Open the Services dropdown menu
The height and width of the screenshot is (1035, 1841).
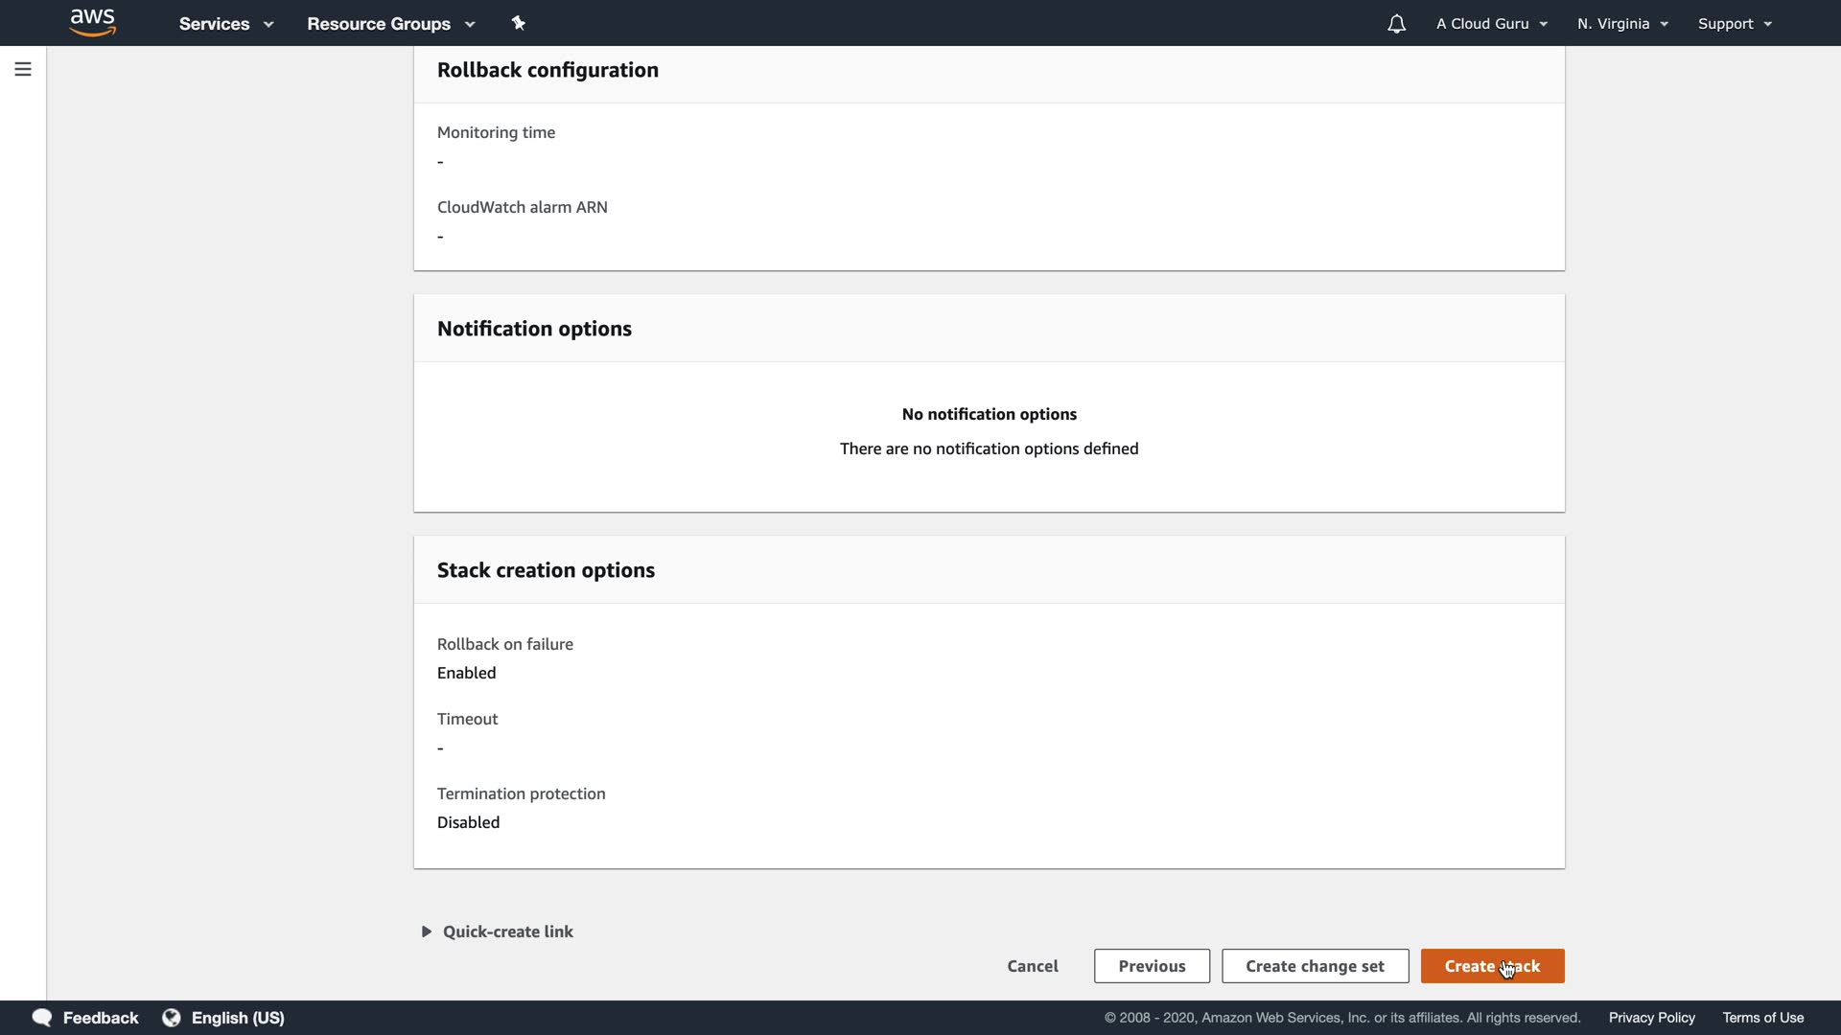(x=226, y=24)
